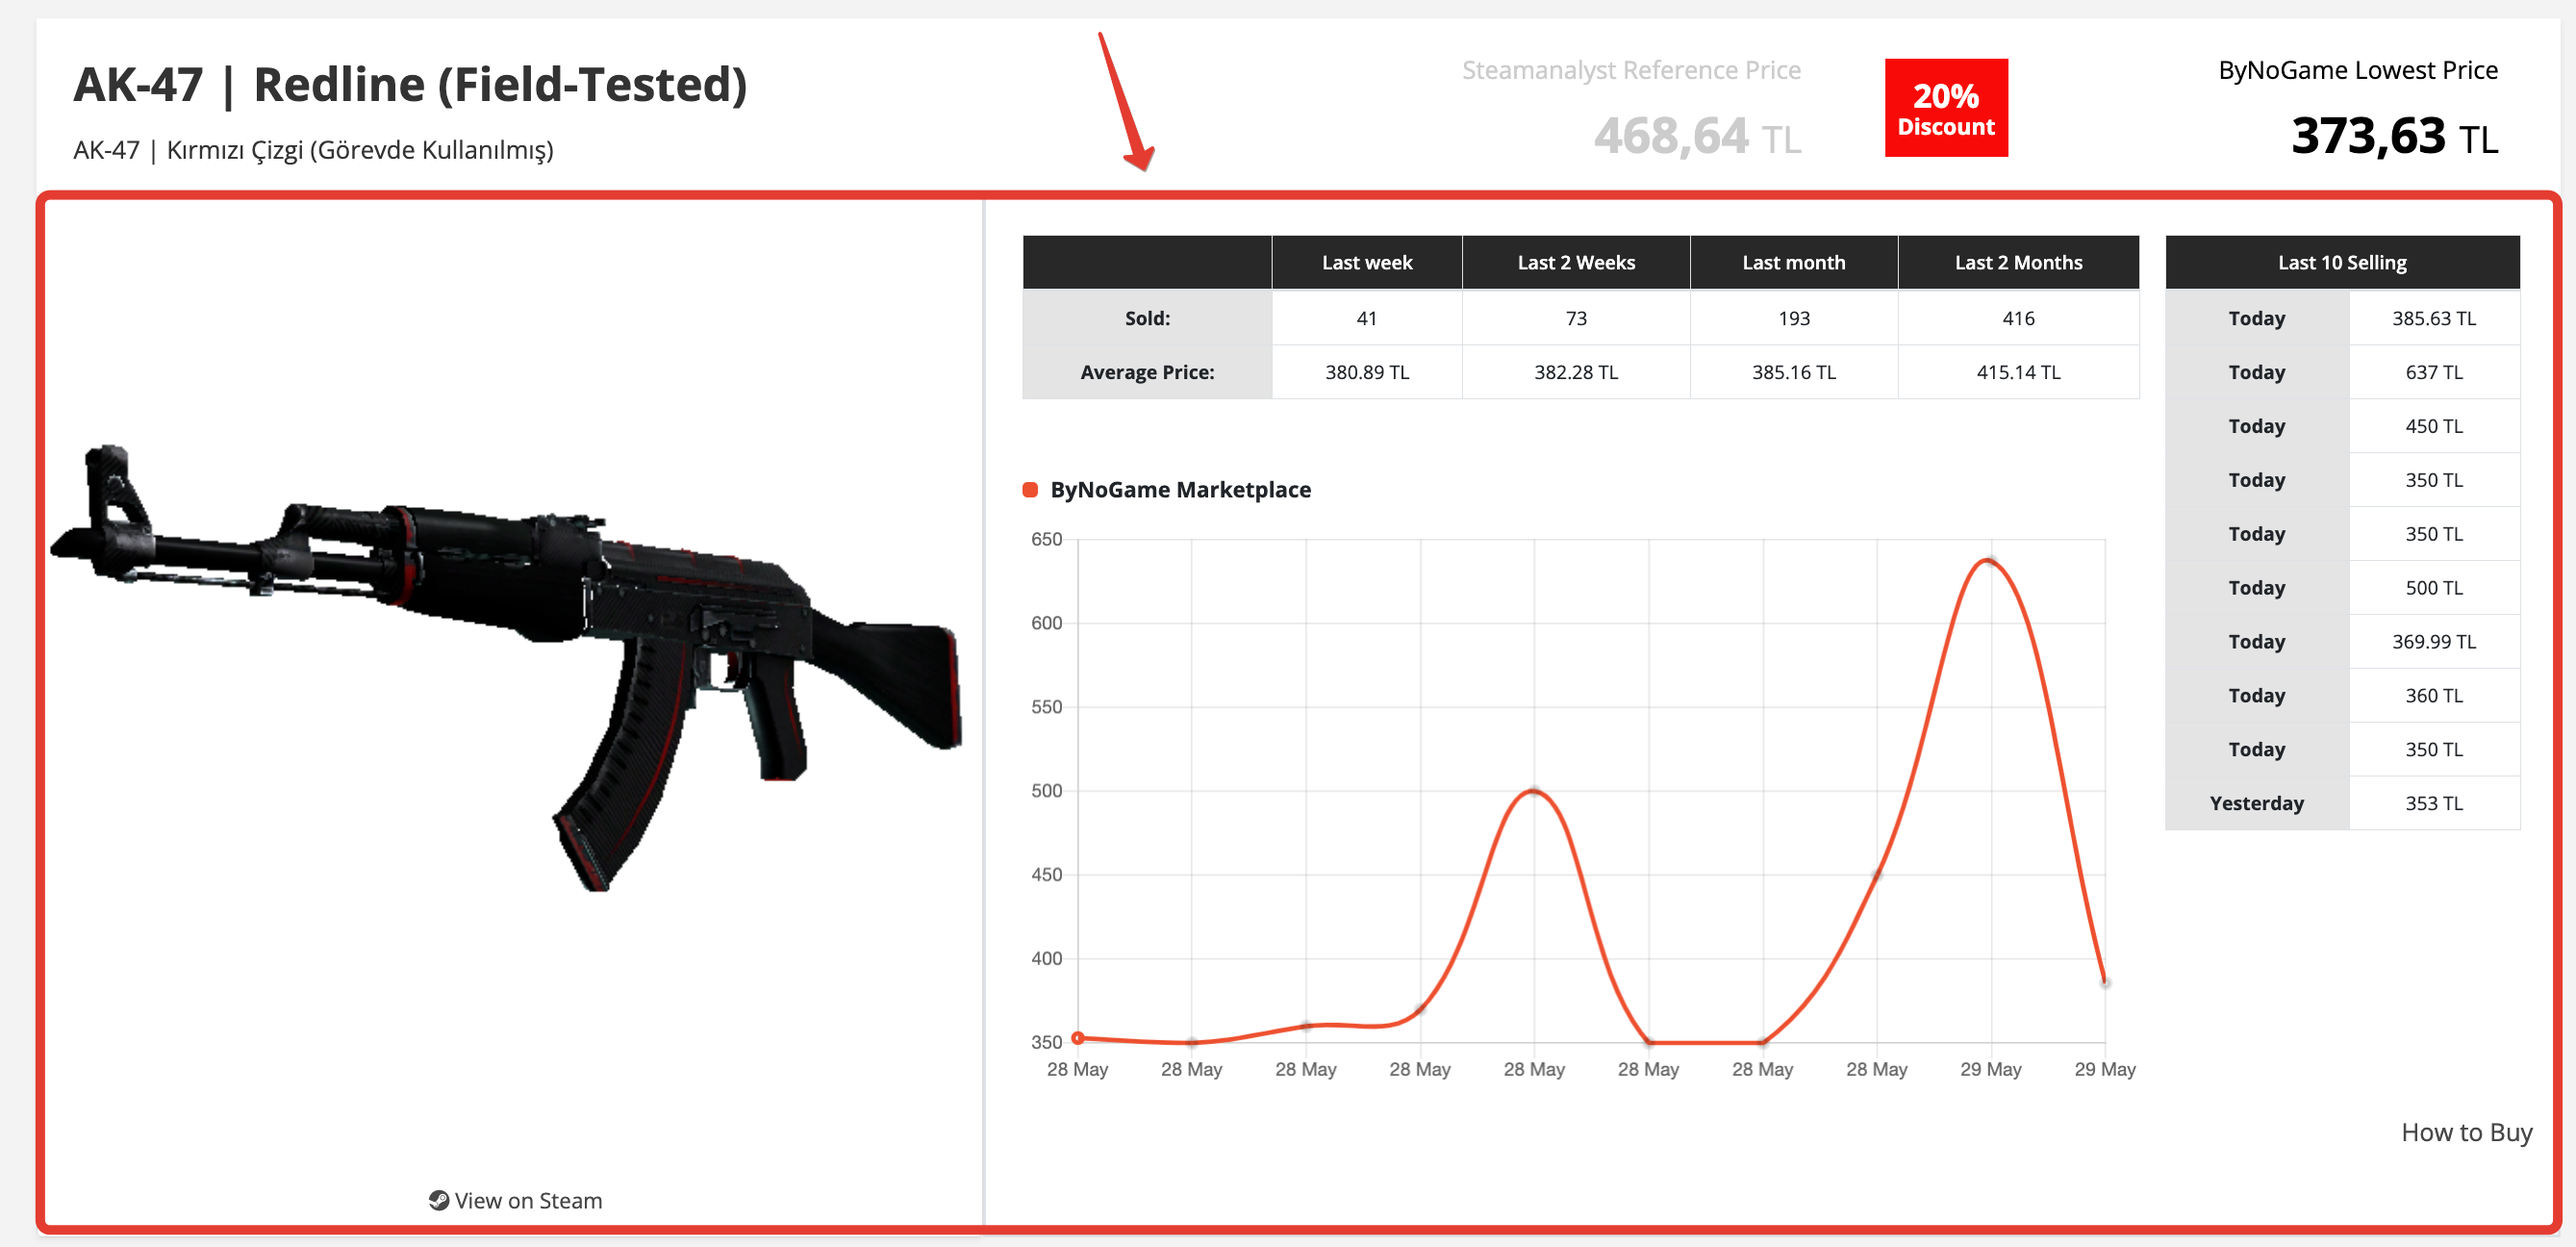Click the Last 2 Weeks column header
2576x1247 pixels.
[1576, 262]
